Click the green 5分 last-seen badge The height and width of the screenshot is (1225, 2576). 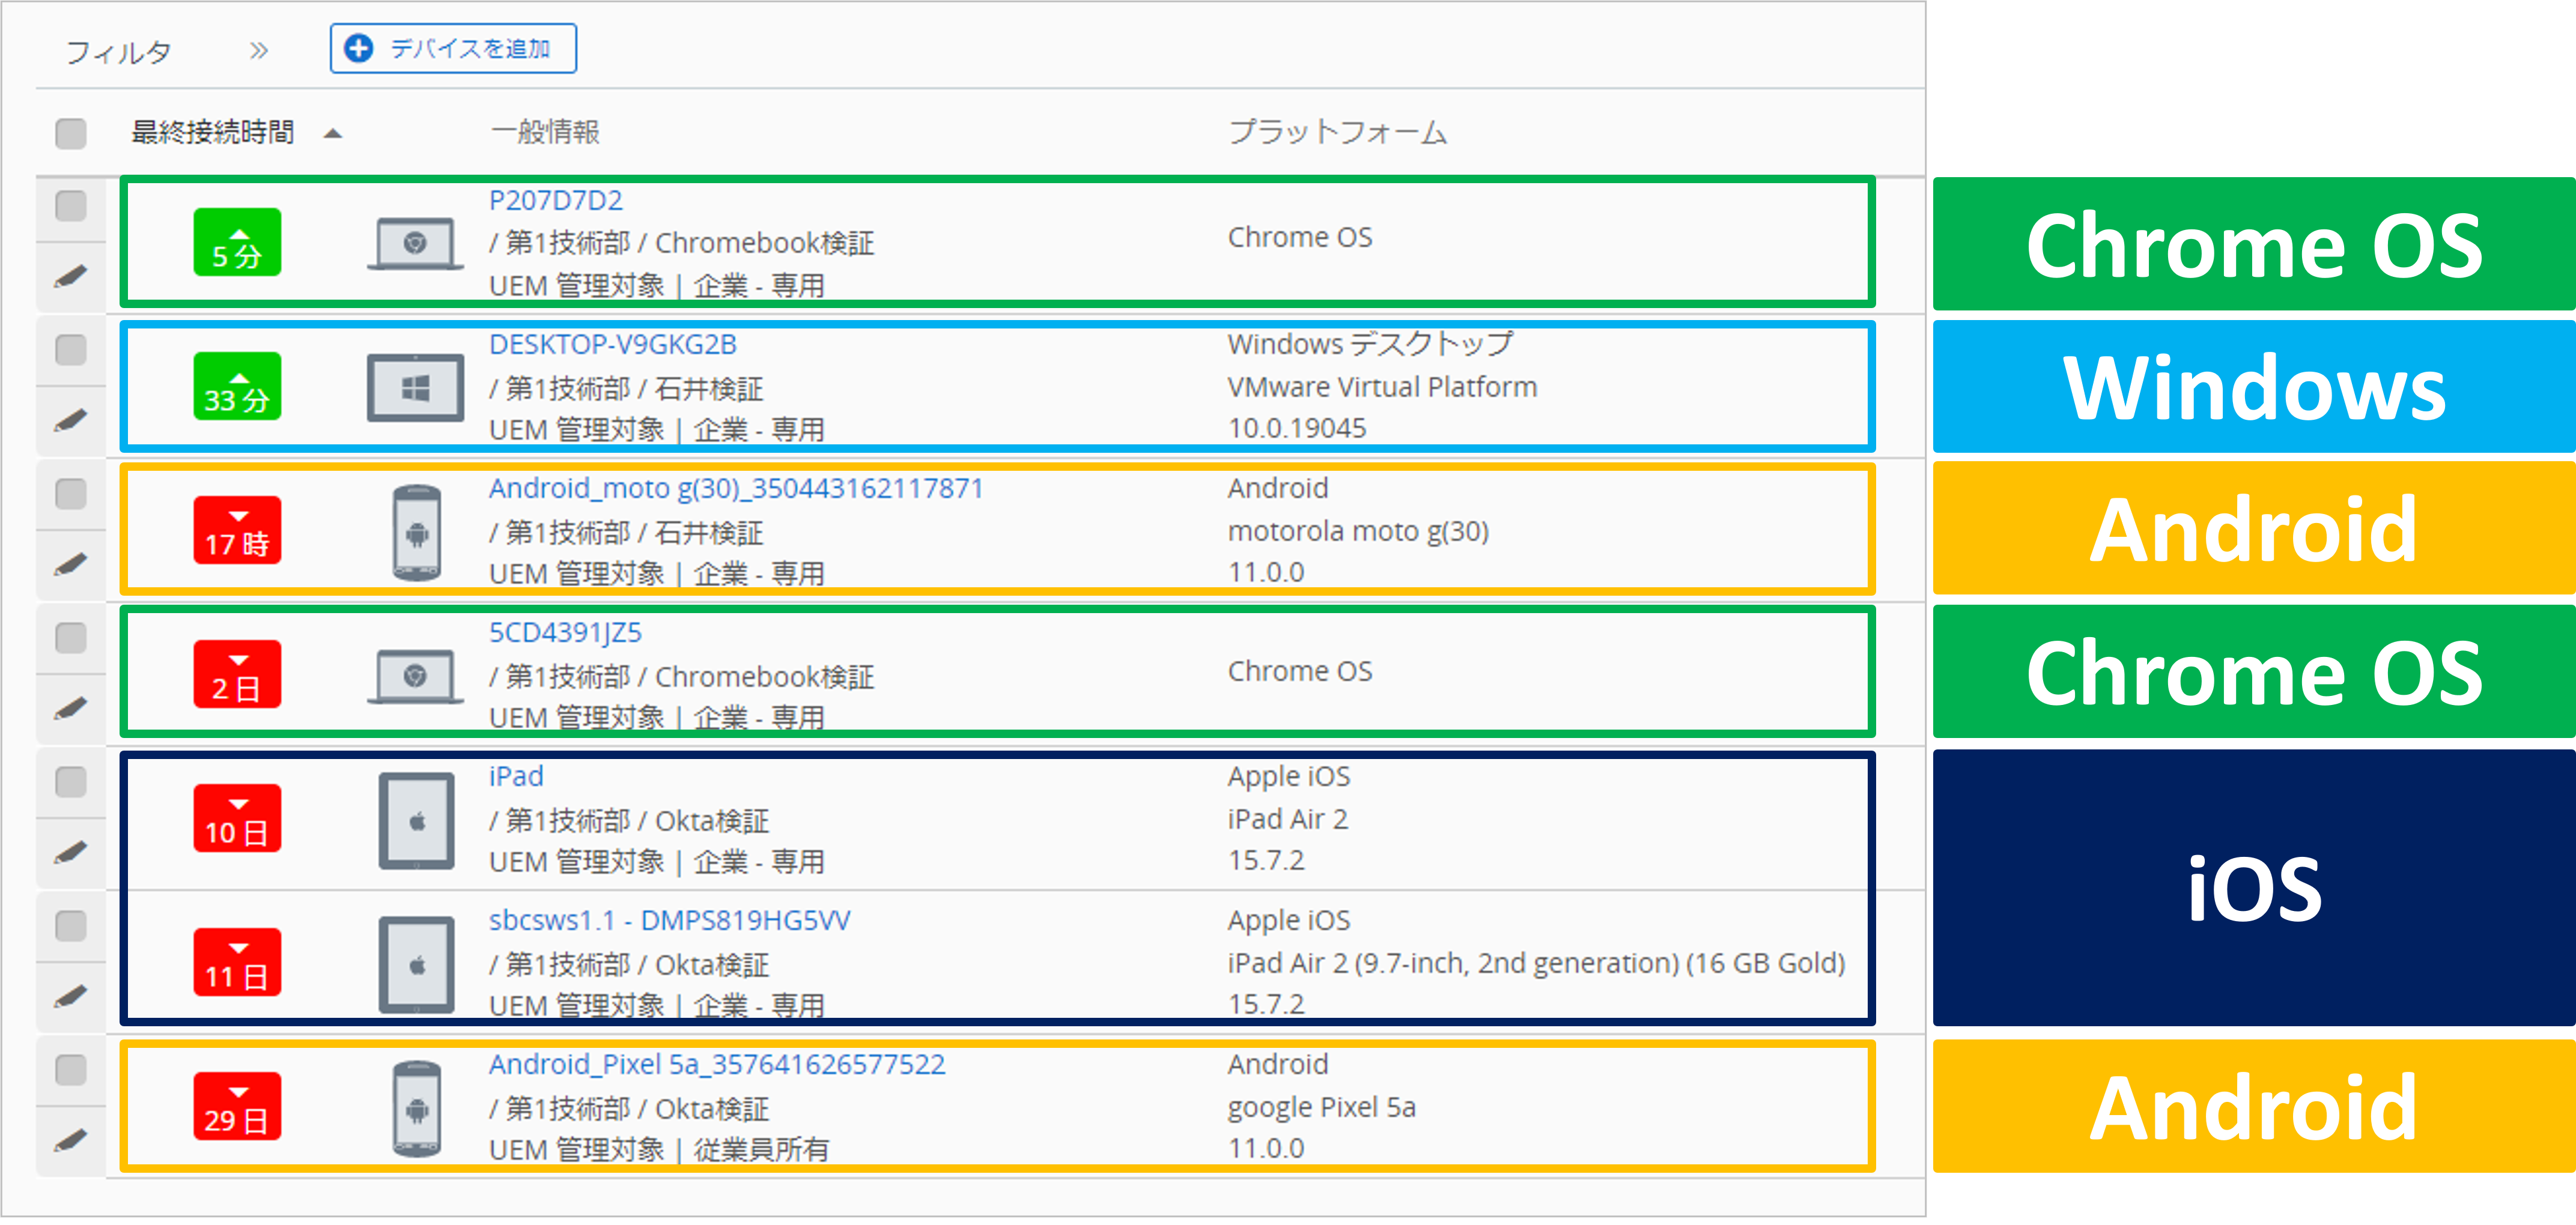(237, 241)
